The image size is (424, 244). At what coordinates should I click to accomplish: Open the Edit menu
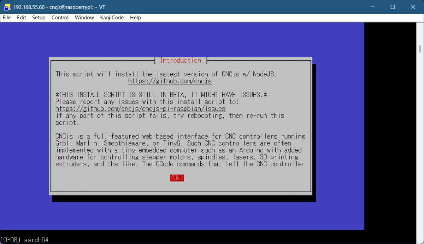[x=22, y=18]
